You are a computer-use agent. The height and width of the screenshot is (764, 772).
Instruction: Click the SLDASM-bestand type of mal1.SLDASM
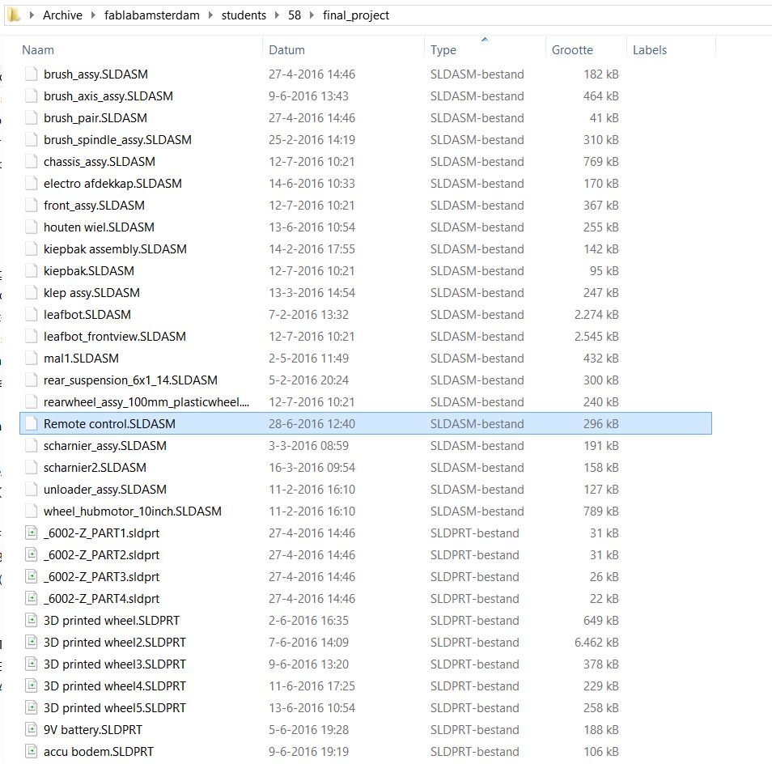pyautogui.click(x=477, y=359)
